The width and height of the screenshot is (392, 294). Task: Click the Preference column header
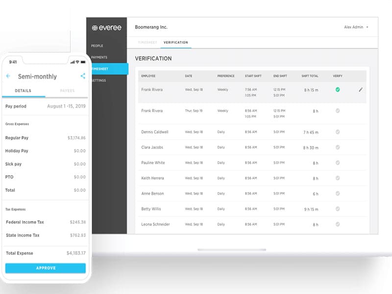tap(226, 76)
